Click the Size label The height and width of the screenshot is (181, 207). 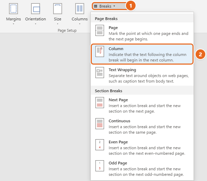[x=58, y=19]
